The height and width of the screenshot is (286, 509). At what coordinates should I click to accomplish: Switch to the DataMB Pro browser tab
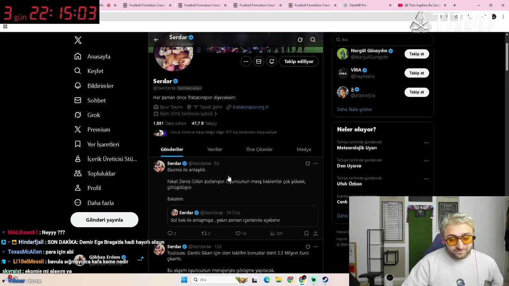coord(367,5)
